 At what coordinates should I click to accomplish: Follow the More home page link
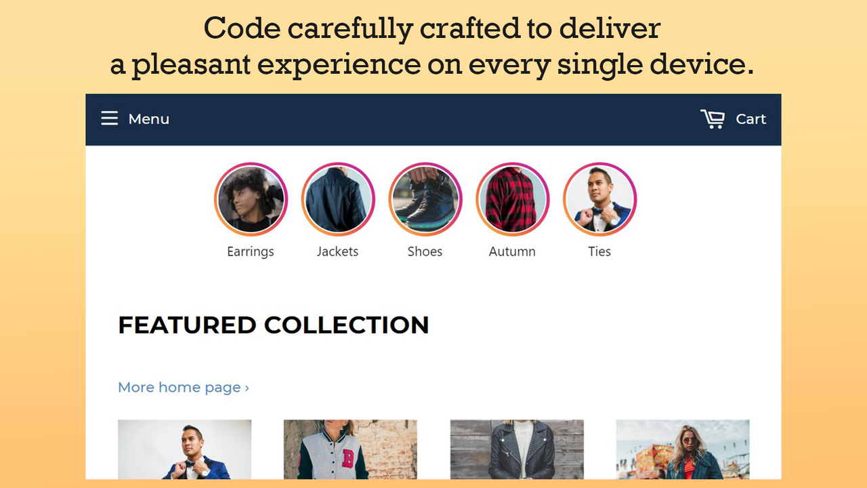[x=179, y=386]
